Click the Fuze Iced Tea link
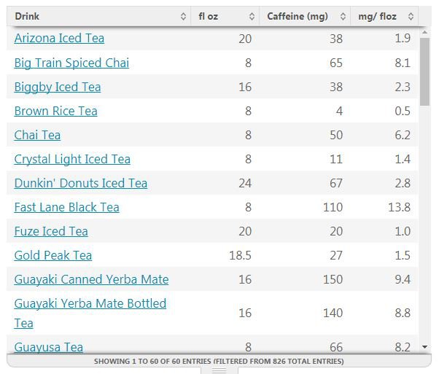Screen dimensions: 439x374 pyautogui.click(x=51, y=231)
